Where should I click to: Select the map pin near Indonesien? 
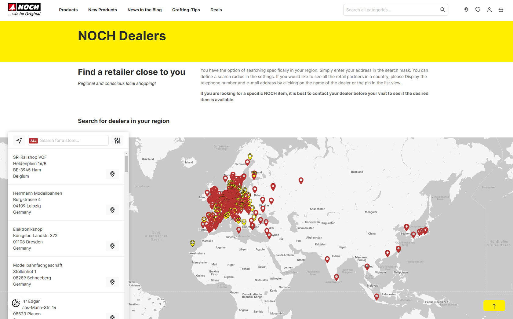377,297
